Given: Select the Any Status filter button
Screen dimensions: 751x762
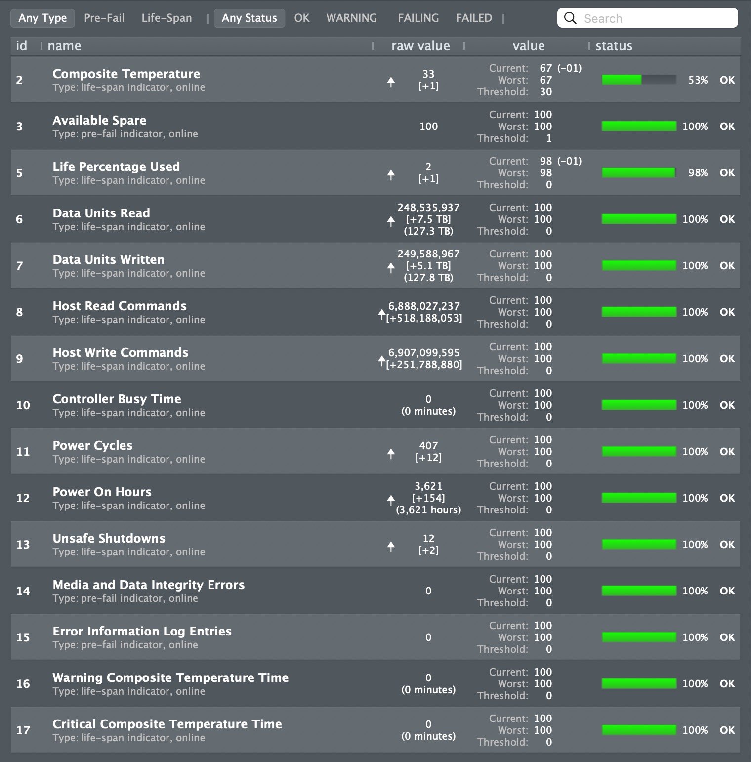Looking at the screenshot, I should (x=249, y=18).
